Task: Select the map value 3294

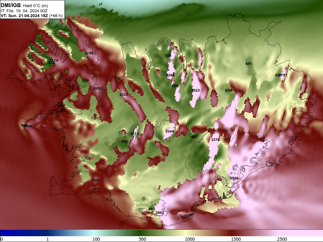Action: click(x=170, y=75)
